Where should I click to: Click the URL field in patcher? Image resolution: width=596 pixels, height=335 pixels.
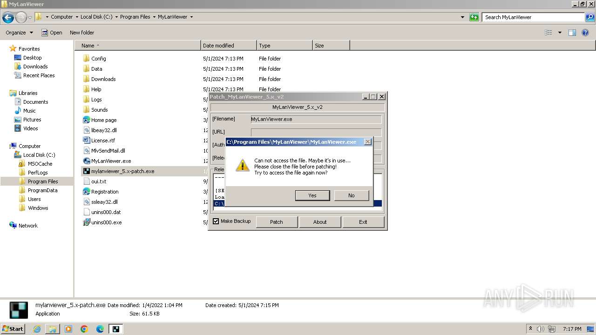tap(316, 132)
